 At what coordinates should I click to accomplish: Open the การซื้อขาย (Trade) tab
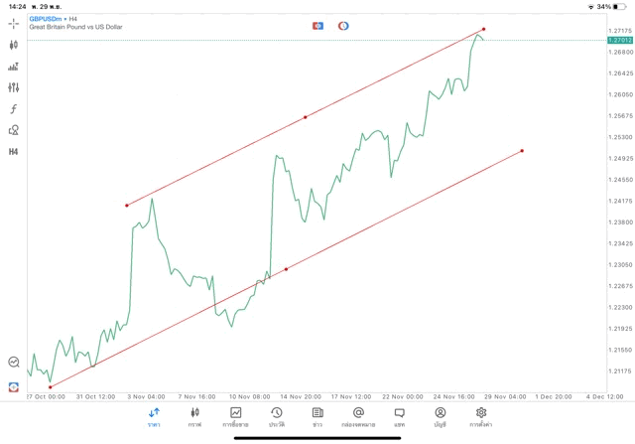236,416
